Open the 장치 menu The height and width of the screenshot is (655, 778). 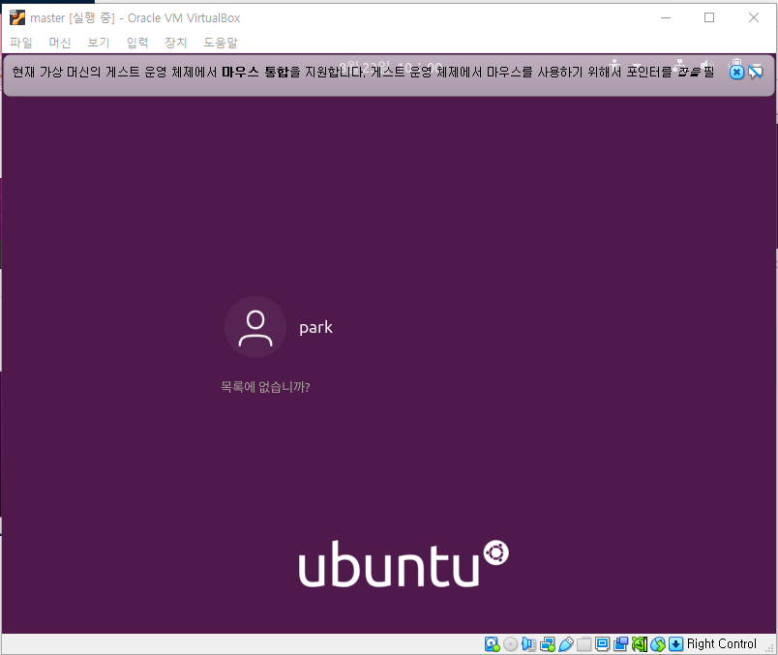(176, 43)
